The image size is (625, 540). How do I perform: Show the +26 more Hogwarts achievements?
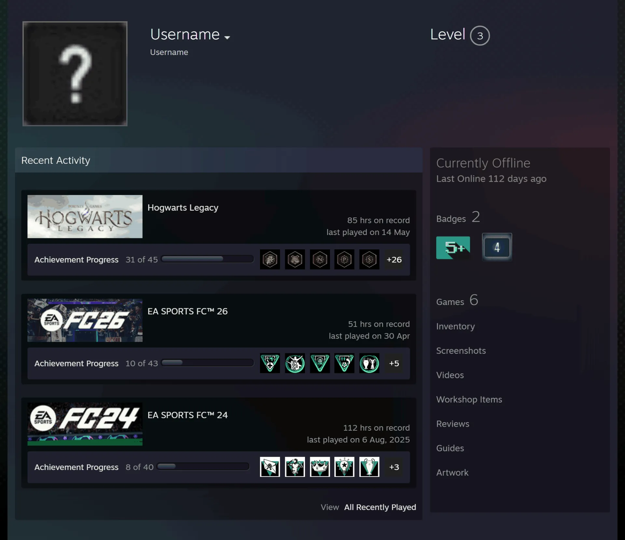pos(394,259)
